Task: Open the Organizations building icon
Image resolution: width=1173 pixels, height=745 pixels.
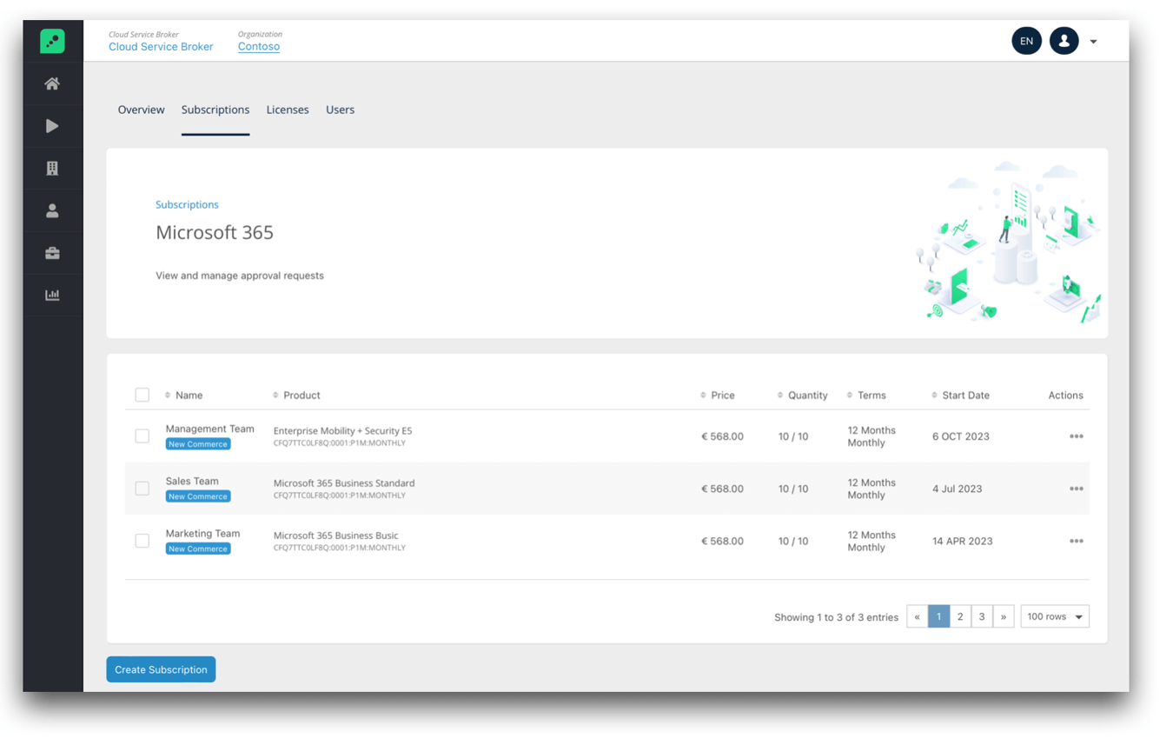Action: (52, 168)
